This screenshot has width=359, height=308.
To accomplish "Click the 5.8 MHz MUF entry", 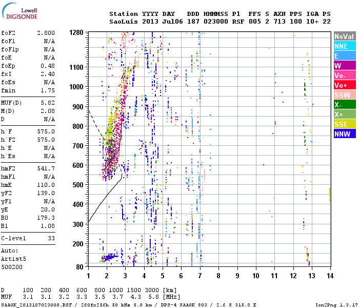I will [154, 297].
